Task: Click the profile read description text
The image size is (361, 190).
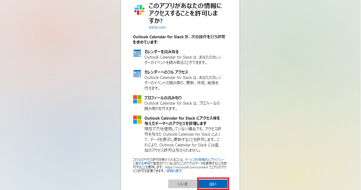Action: click(182, 106)
